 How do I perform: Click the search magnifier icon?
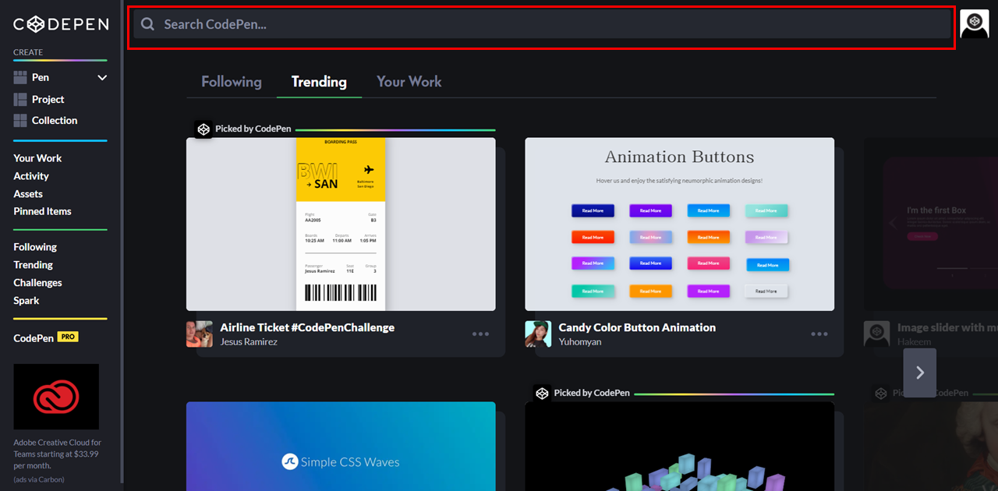[x=147, y=24]
